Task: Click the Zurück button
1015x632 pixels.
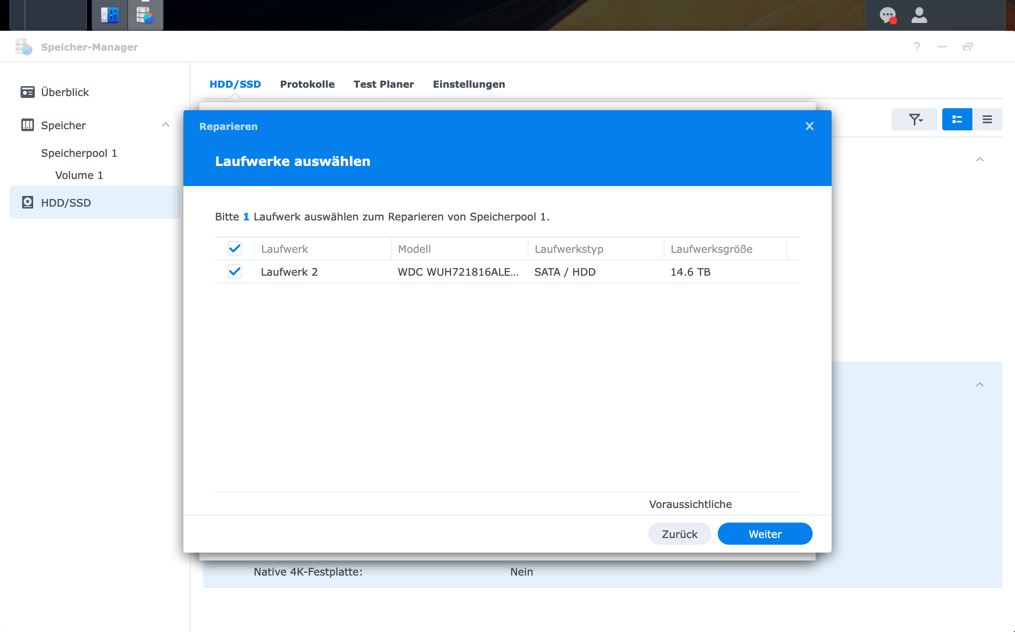Action: [x=679, y=534]
